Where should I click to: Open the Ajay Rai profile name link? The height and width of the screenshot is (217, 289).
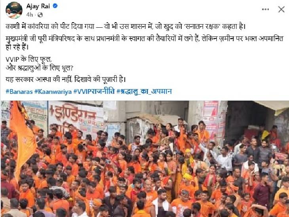pos(38,6)
